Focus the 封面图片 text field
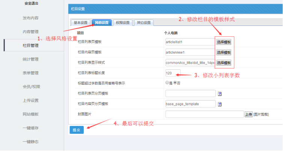This screenshot has width=283, height=151. point(204,114)
